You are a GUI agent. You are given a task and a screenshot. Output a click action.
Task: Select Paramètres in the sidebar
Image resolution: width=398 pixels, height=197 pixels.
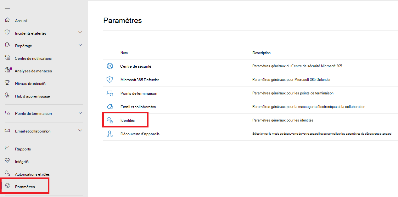[25, 186]
